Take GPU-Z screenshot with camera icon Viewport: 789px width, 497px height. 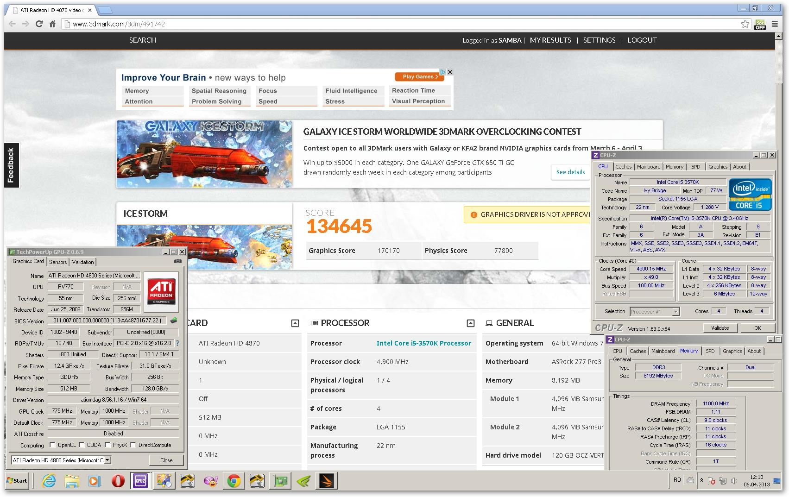(x=177, y=261)
